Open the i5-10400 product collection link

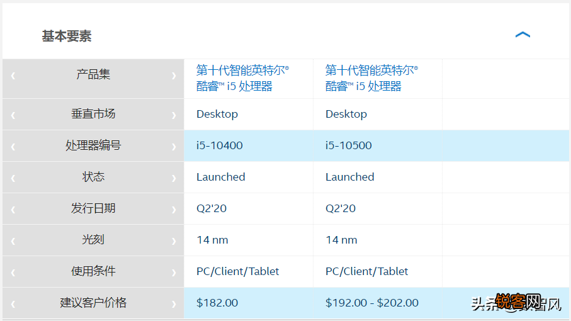[x=242, y=78]
